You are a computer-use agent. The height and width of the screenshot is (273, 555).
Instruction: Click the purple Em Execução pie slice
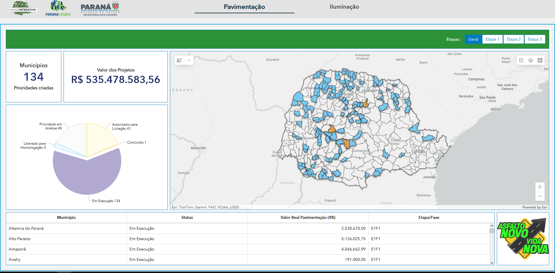coord(87,176)
